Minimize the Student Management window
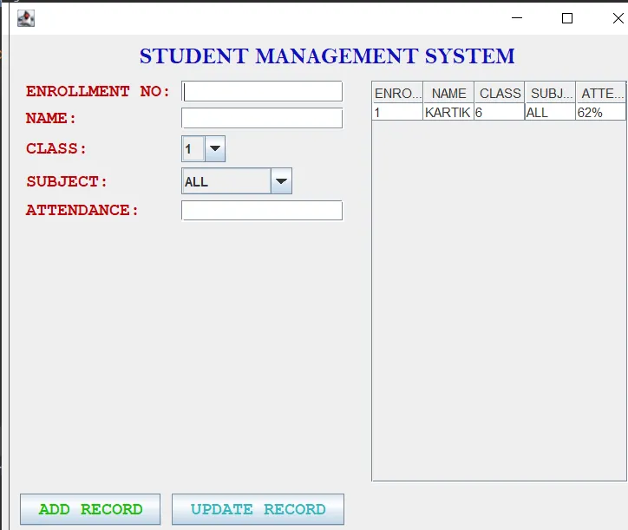Viewport: 628px width, 530px height. (517, 18)
